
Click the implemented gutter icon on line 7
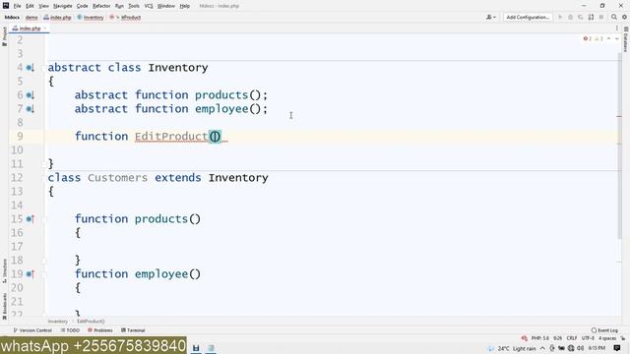pyautogui.click(x=30, y=109)
